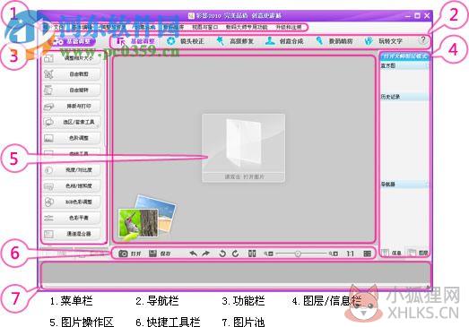Open the 亮度/对比度 brightness contrast tool

tap(72, 170)
